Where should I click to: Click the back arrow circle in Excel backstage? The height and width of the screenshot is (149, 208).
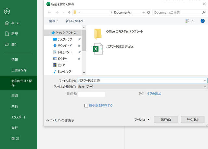[x=7, y=11]
